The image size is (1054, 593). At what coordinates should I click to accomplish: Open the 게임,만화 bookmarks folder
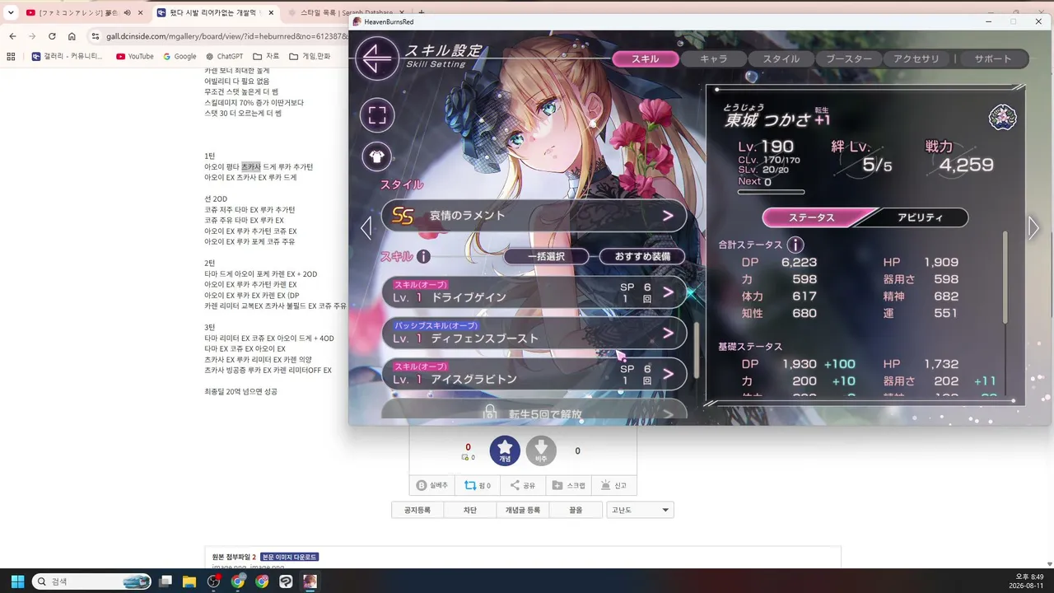(310, 56)
